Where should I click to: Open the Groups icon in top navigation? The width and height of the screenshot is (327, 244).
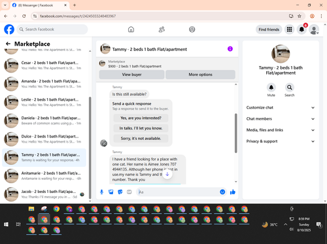(192, 29)
